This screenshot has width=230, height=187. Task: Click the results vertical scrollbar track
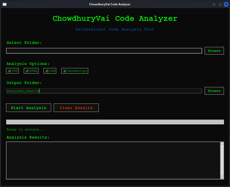point(222,160)
